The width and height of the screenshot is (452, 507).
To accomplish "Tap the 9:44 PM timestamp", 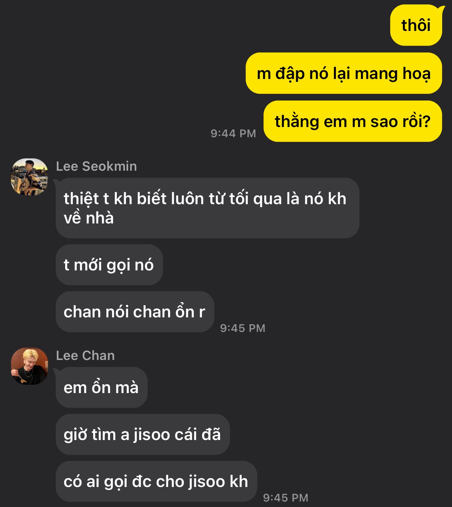I will 233,133.
